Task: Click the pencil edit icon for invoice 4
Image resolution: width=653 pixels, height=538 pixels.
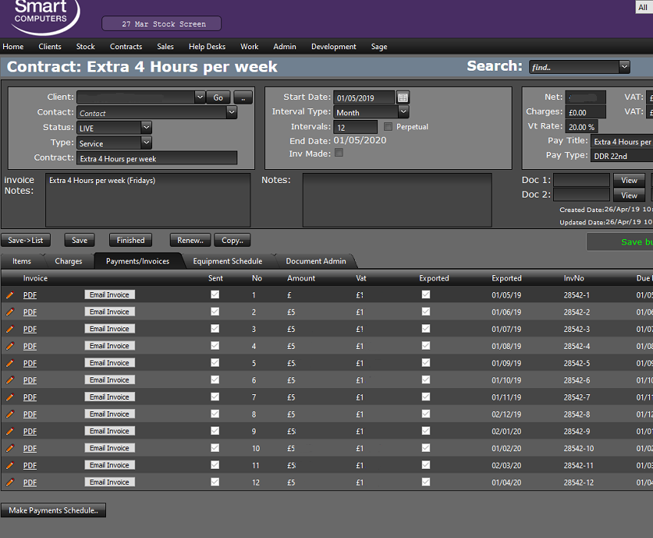Action: pos(10,346)
